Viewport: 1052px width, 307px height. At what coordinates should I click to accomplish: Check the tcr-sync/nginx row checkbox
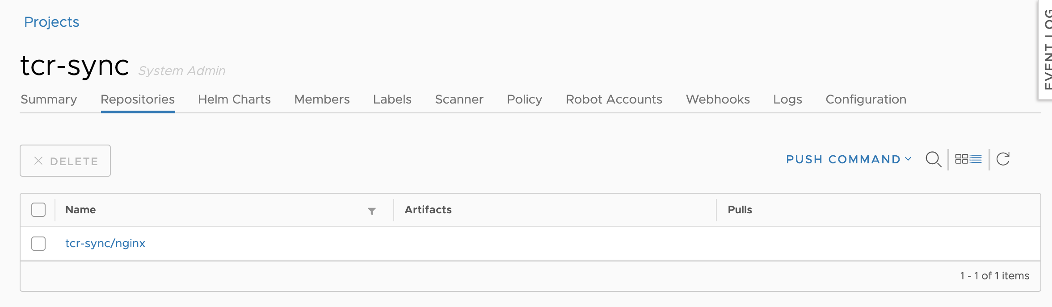click(x=38, y=244)
